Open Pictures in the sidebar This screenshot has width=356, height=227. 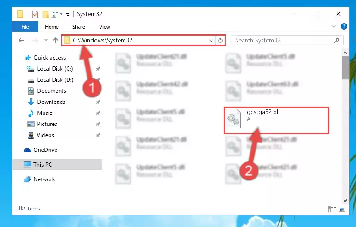[x=47, y=124]
